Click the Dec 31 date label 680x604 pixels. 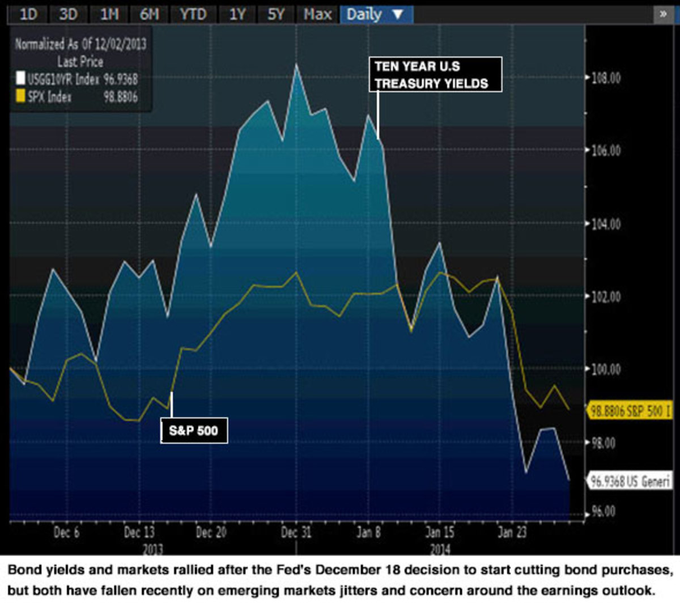(x=296, y=532)
